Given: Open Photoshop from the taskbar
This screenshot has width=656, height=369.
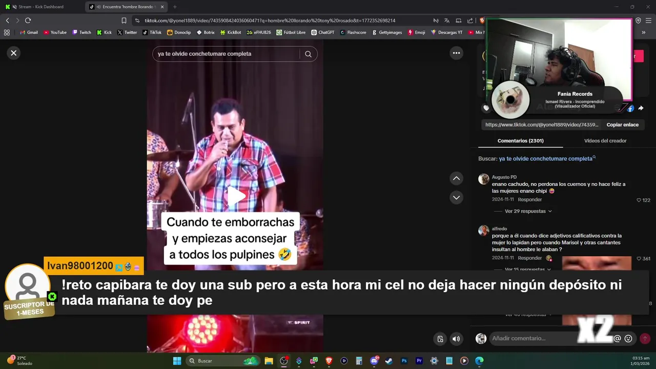Looking at the screenshot, I should tap(404, 361).
